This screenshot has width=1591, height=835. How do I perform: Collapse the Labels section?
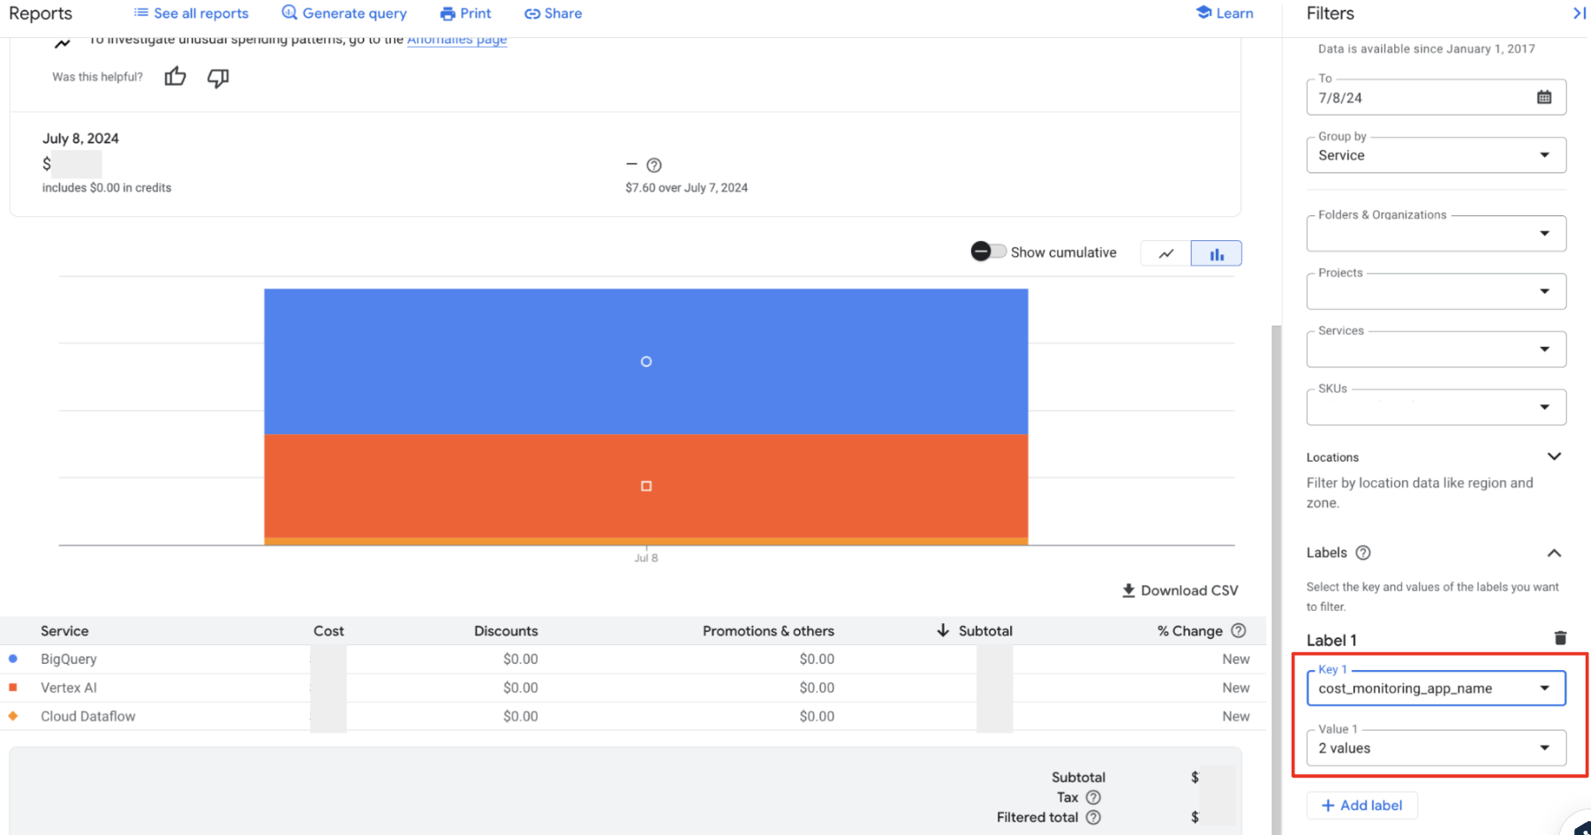pyautogui.click(x=1554, y=553)
